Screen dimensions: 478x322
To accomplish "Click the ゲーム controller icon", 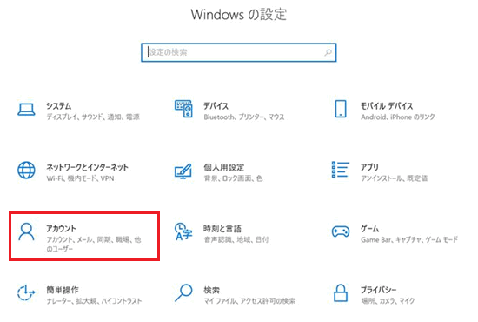I will coord(341,231).
